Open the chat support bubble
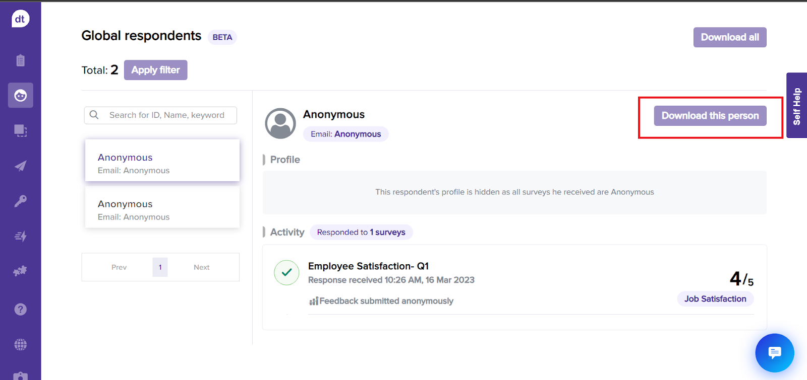The width and height of the screenshot is (807, 380). click(774, 353)
